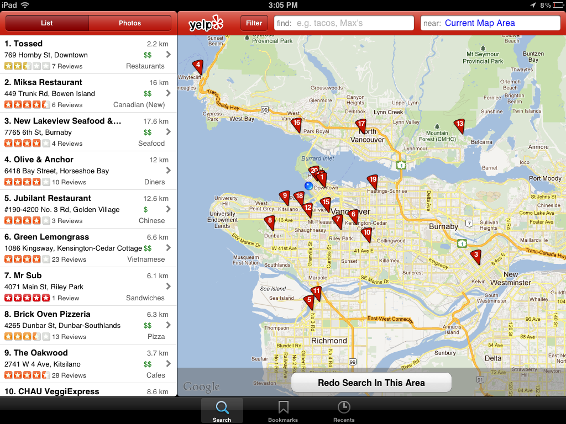The height and width of the screenshot is (424, 566).
Task: Select the Search tab in bottom bar
Action: click(222, 411)
